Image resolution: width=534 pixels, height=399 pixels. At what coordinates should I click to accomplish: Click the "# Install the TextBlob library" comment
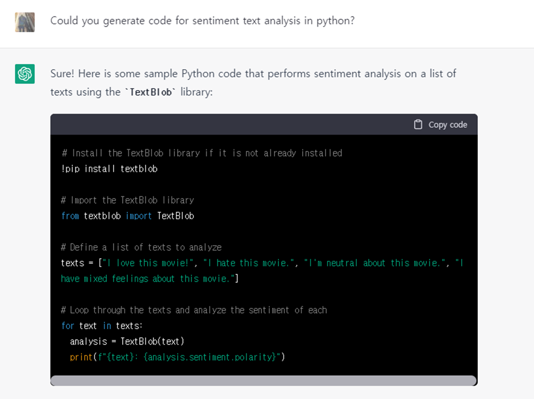pos(202,153)
